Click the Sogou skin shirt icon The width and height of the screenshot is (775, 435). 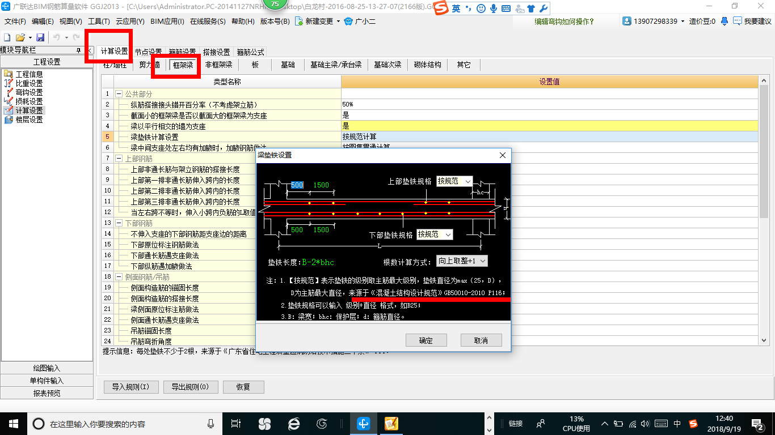click(x=530, y=8)
